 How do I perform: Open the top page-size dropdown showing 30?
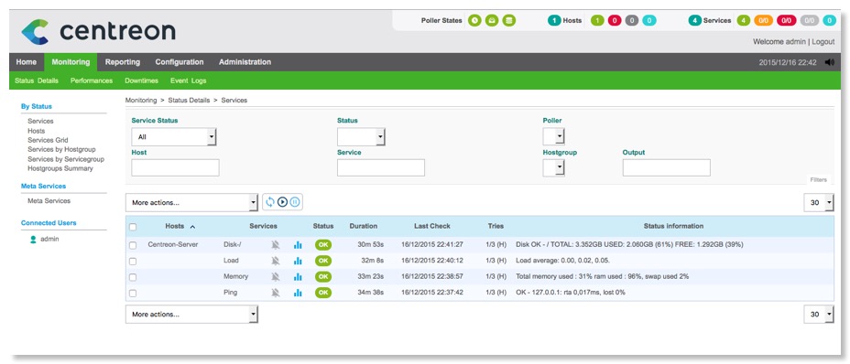click(x=819, y=203)
